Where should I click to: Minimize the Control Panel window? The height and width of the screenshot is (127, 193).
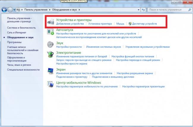[174, 2]
